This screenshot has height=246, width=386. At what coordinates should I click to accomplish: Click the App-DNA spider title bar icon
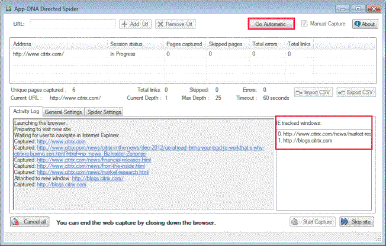(9, 9)
